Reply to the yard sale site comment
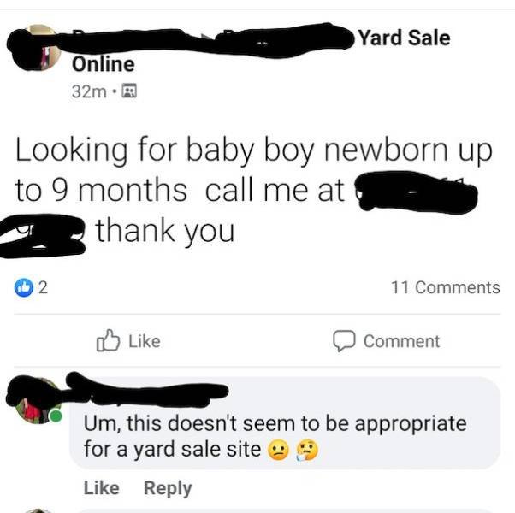Image resolution: width=515 pixels, height=513 pixels. tap(168, 488)
